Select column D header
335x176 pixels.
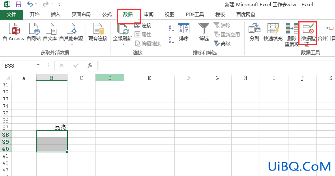[110, 78]
